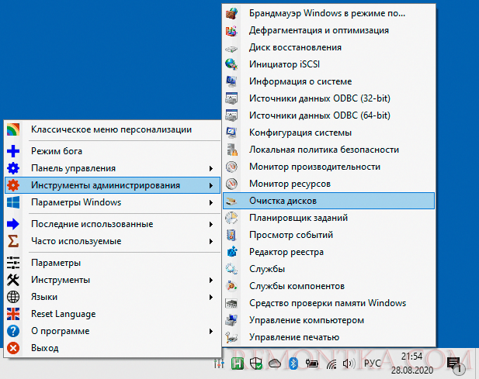Image resolution: width=479 pixels, height=379 pixels.
Task: Click the UK flag icon for Reset Language
Action: point(13,314)
